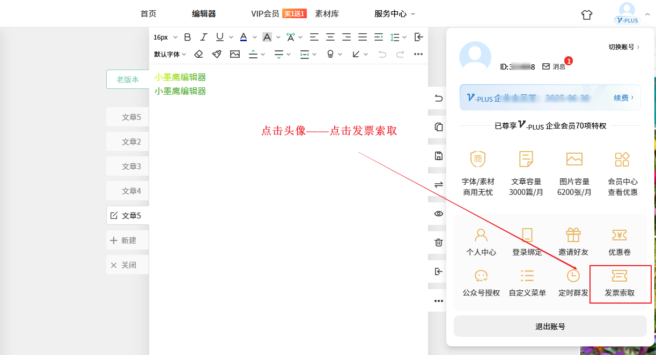Open spacing after paragraph icon
The width and height of the screenshot is (656, 355).
[278, 54]
